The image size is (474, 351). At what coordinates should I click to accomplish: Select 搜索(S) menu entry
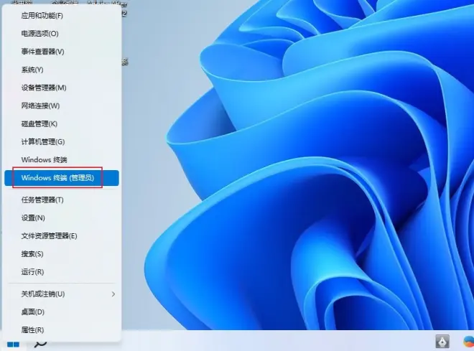click(x=62, y=254)
